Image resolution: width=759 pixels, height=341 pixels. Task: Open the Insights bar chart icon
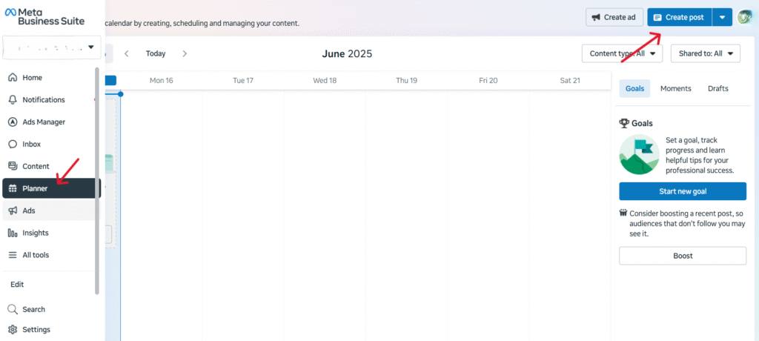tap(13, 234)
